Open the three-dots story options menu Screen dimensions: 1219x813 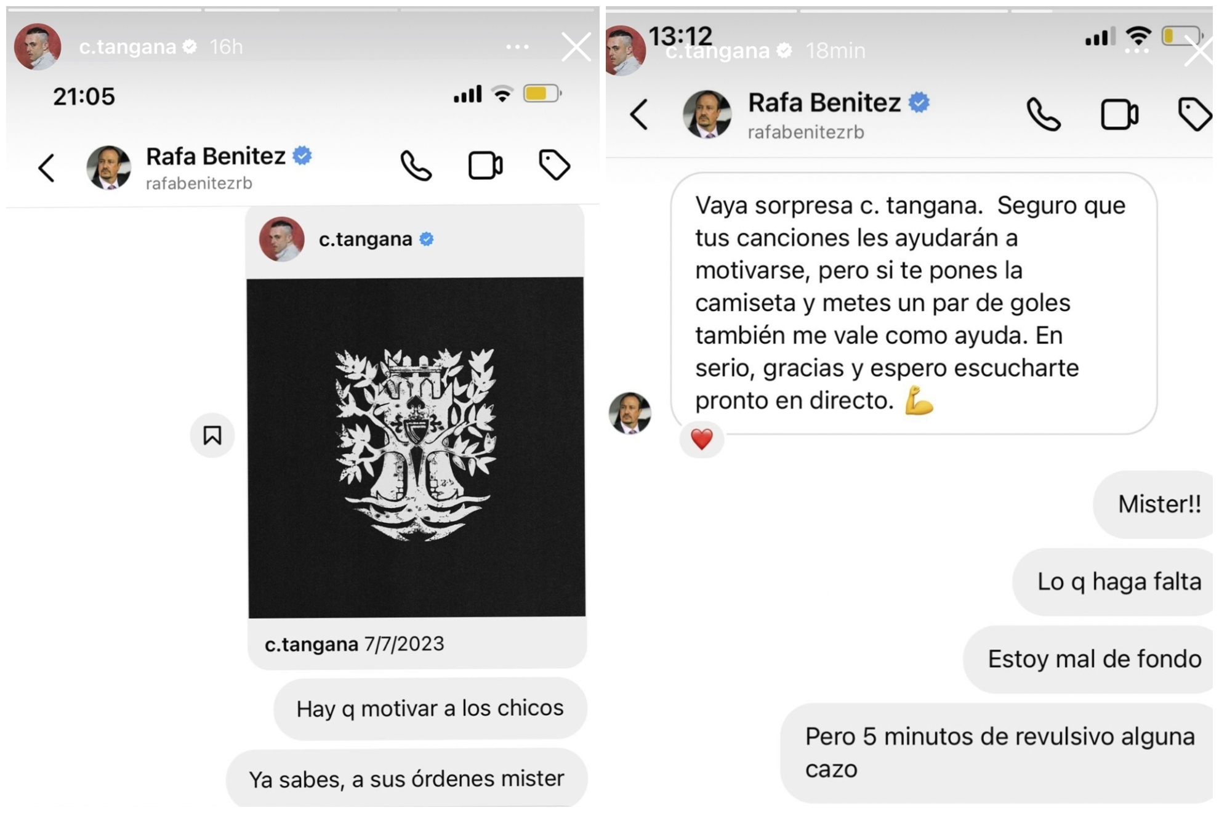click(x=517, y=47)
